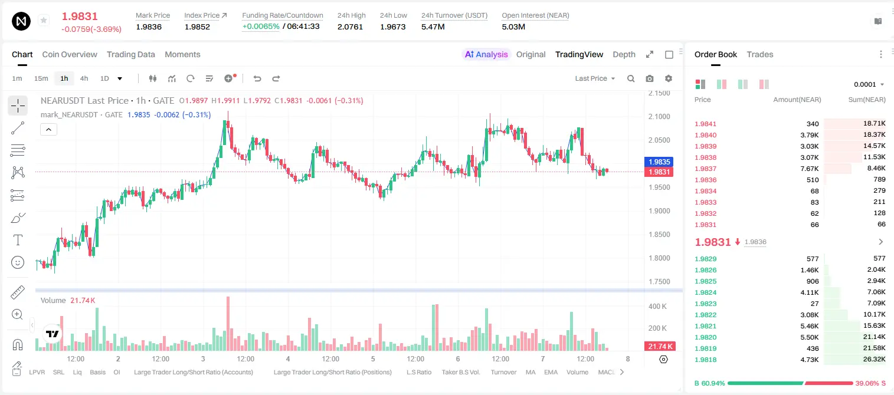Switch to the Trades tab
This screenshot has height=395, width=894.
click(x=759, y=54)
